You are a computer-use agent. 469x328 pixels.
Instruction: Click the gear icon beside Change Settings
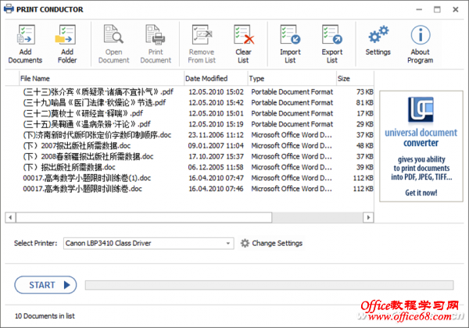click(245, 243)
